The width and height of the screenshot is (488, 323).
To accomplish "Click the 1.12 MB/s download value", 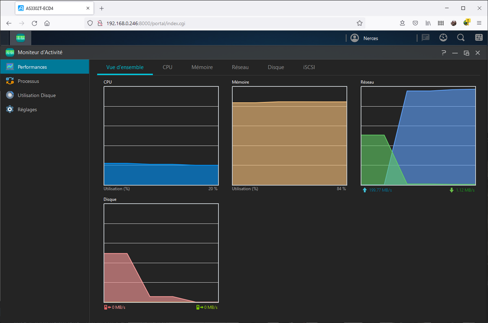I will [465, 190].
